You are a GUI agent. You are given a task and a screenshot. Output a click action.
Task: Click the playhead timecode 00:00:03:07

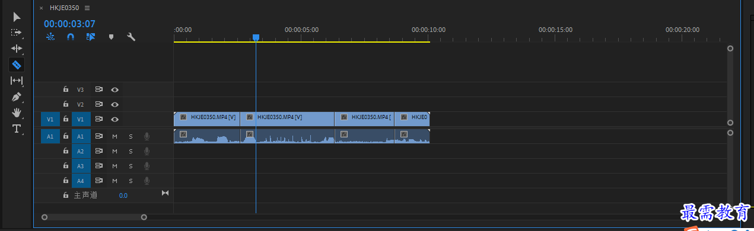coord(69,24)
